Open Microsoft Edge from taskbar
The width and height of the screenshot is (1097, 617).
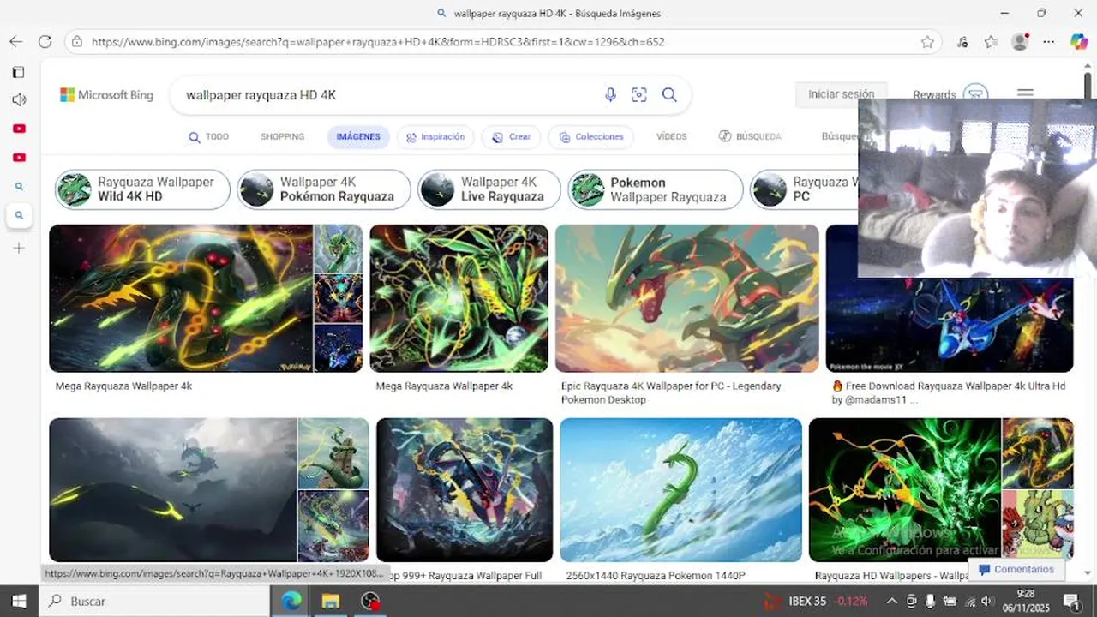tap(291, 601)
